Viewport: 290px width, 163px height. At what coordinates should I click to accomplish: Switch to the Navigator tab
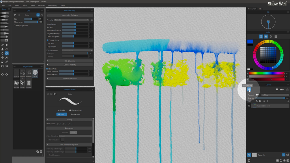pos(252,9)
